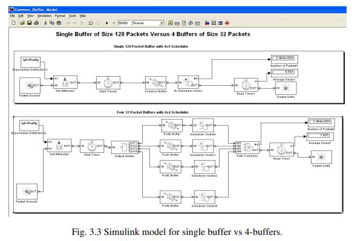
Task: Select the Packet Sink2 block
Action: pos(321,157)
